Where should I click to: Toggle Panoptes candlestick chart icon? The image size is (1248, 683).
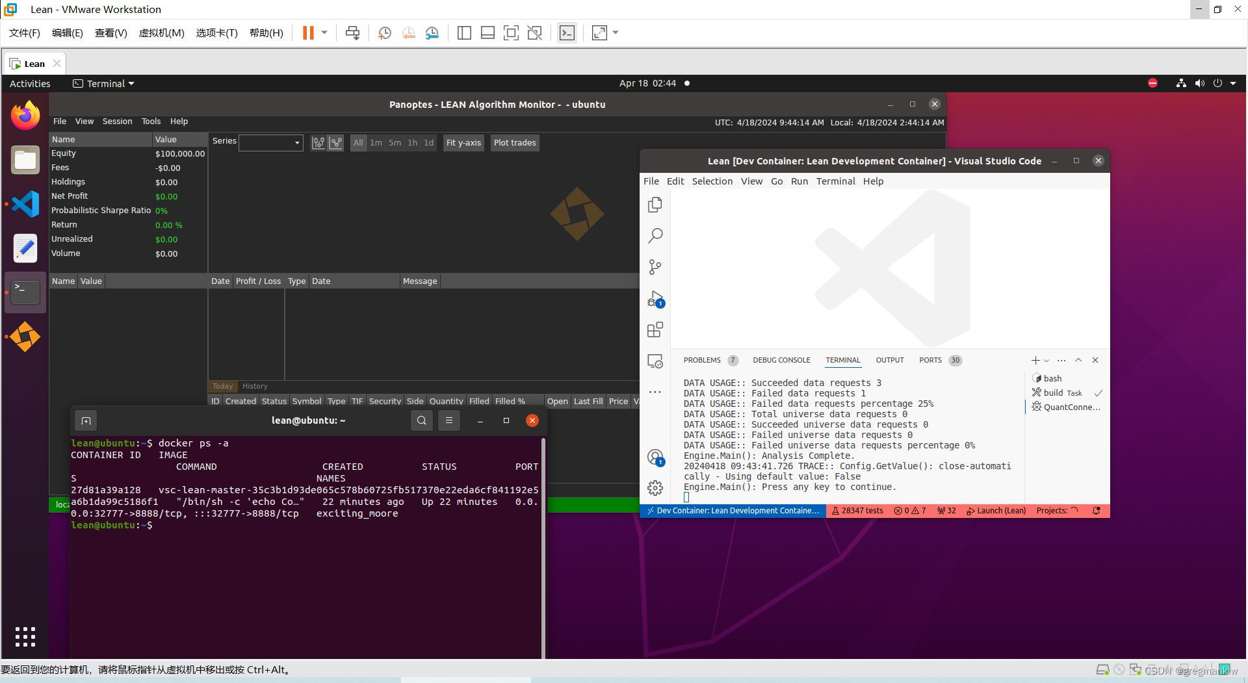coord(318,143)
